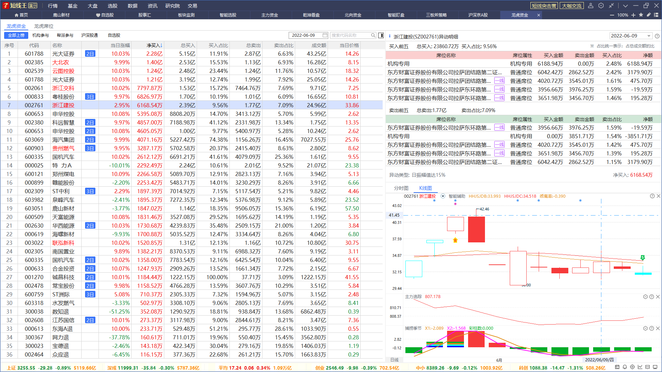Open the 研究院 menu
Screen dimensions: 662x372
click(173, 6)
